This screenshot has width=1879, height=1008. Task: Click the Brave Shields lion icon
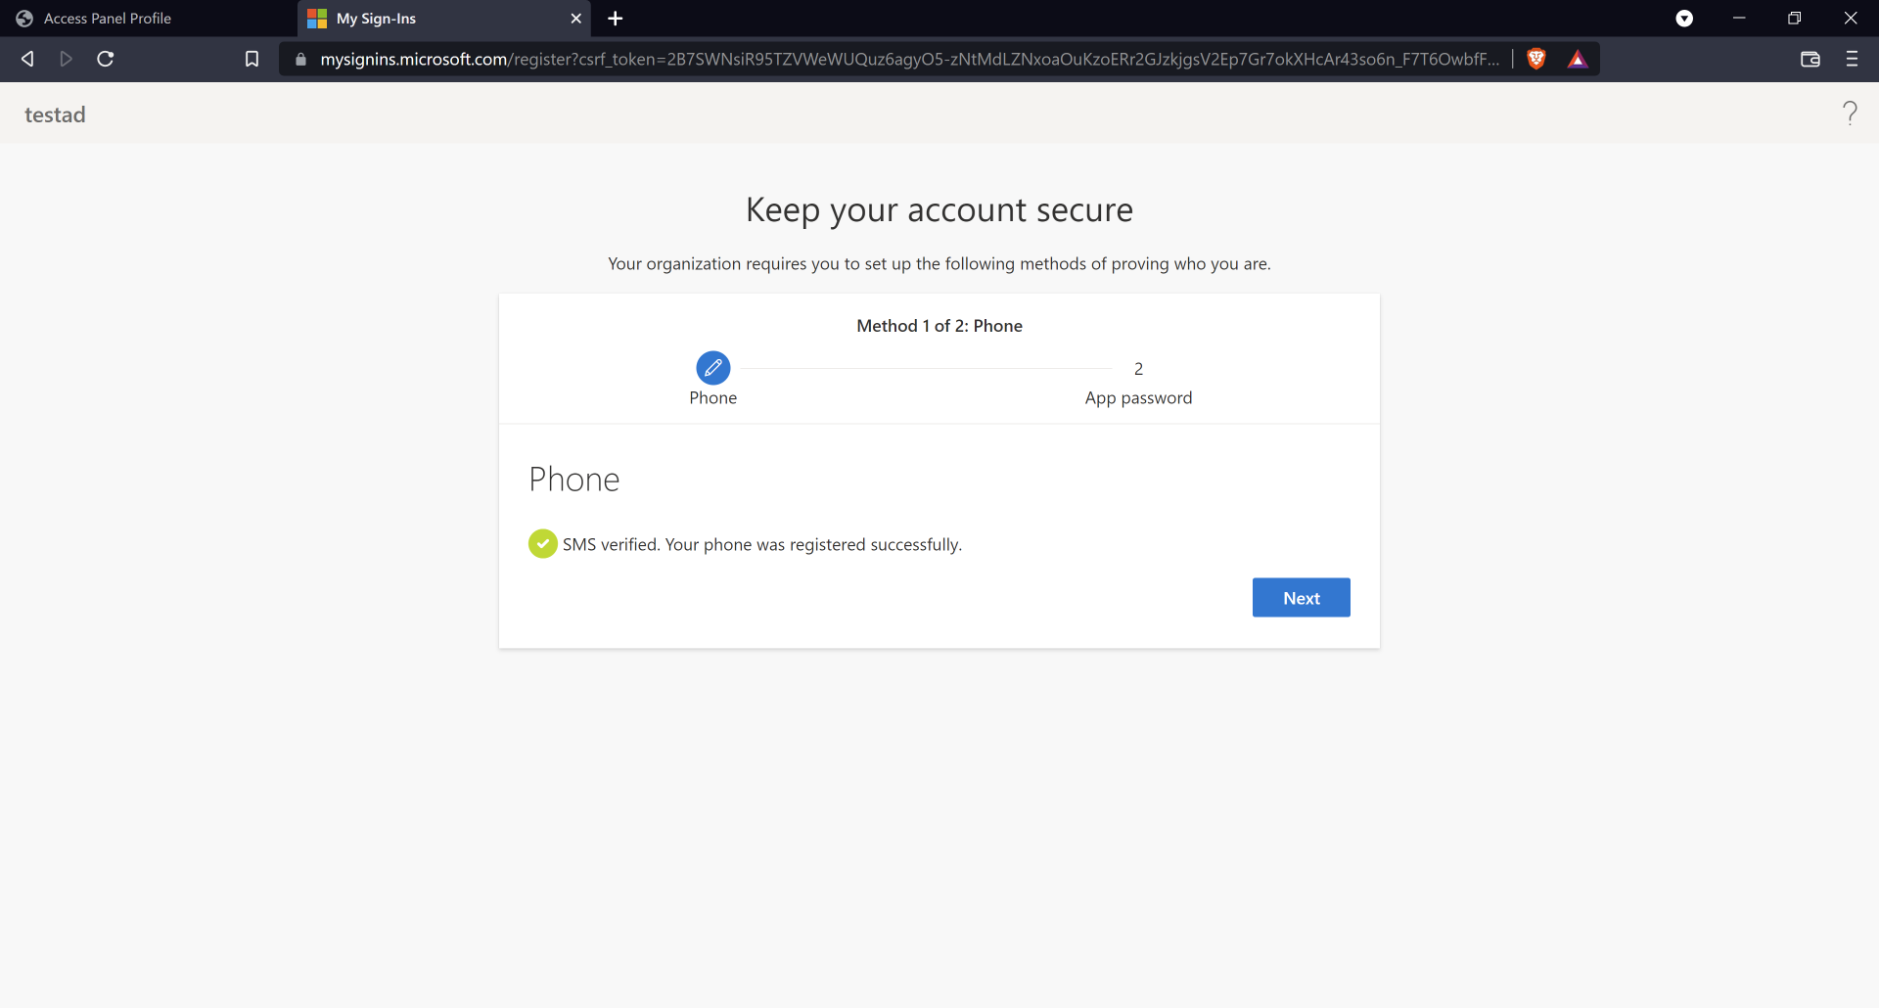click(1536, 60)
